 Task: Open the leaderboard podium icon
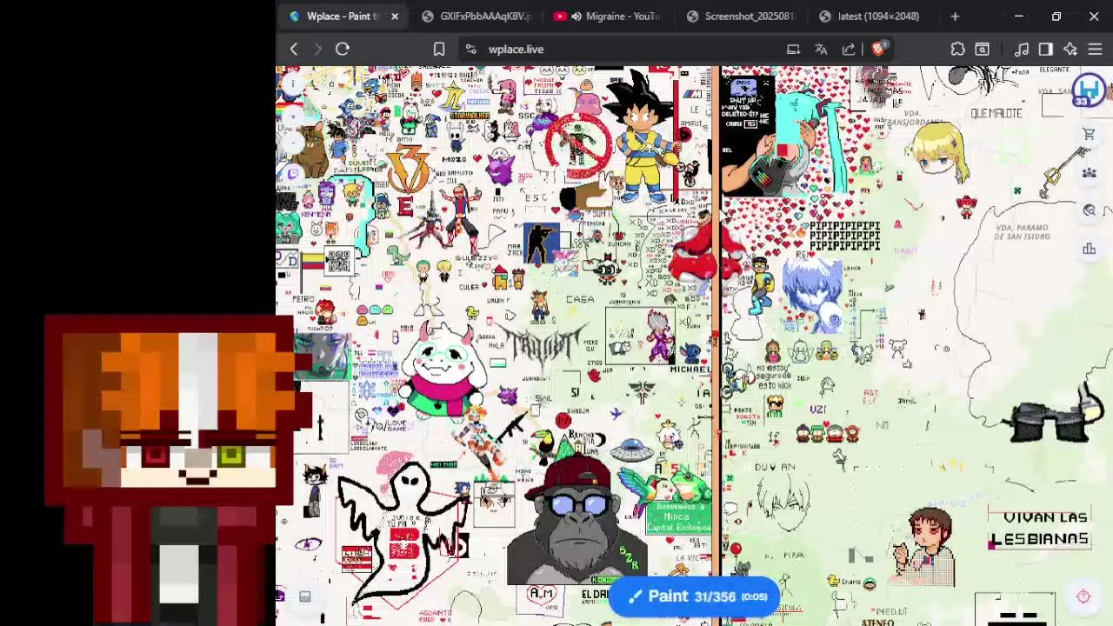pyautogui.click(x=1089, y=249)
